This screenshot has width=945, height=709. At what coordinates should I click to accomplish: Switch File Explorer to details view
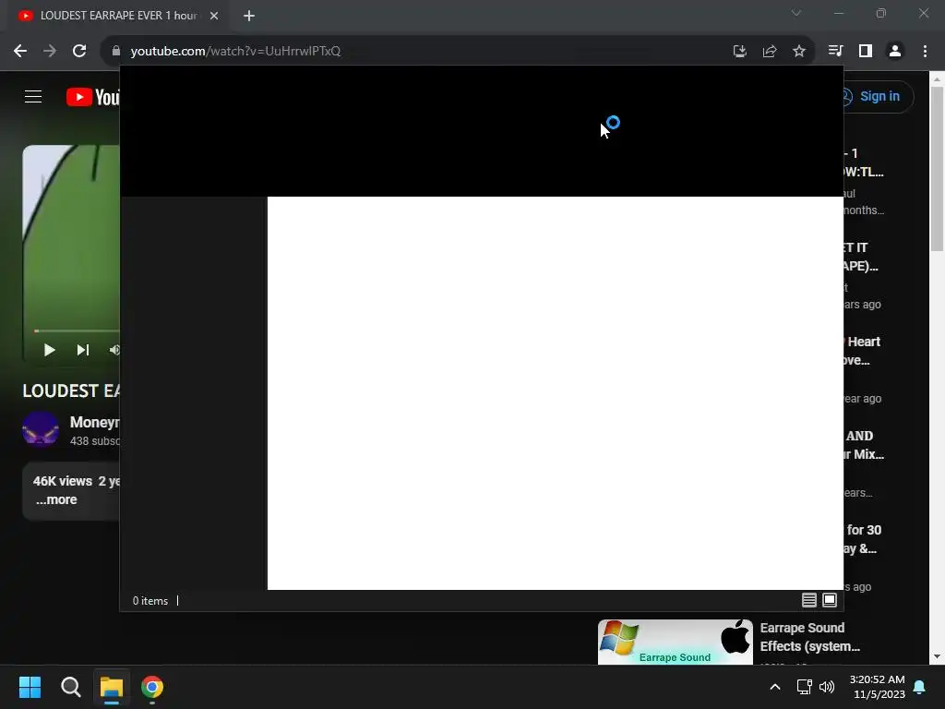[x=808, y=600]
